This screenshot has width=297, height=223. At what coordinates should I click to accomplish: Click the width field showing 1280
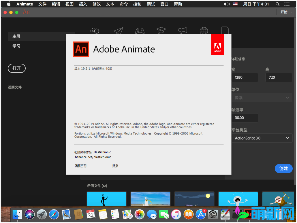[245, 78]
